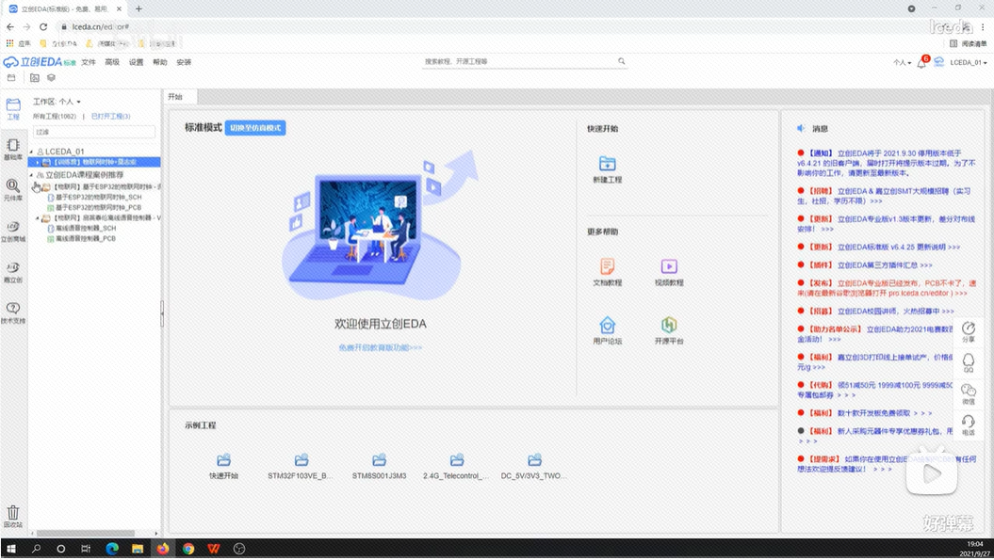Open the 设置 menu

tap(137, 62)
